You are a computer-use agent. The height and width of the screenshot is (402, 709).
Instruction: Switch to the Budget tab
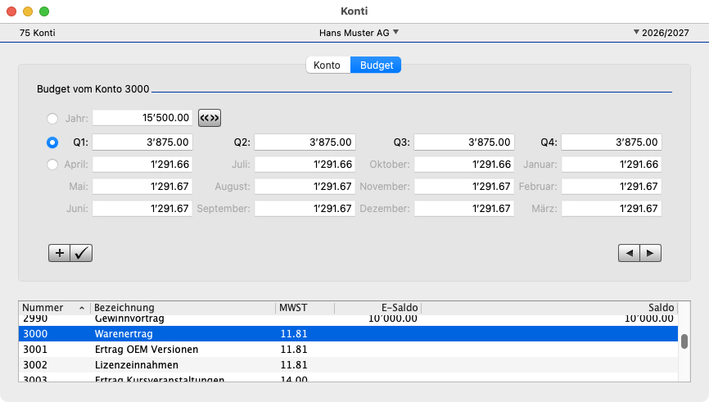pyautogui.click(x=377, y=65)
